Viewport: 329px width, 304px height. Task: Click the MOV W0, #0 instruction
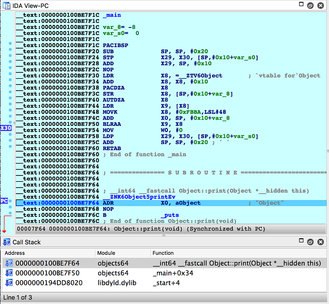point(143,130)
